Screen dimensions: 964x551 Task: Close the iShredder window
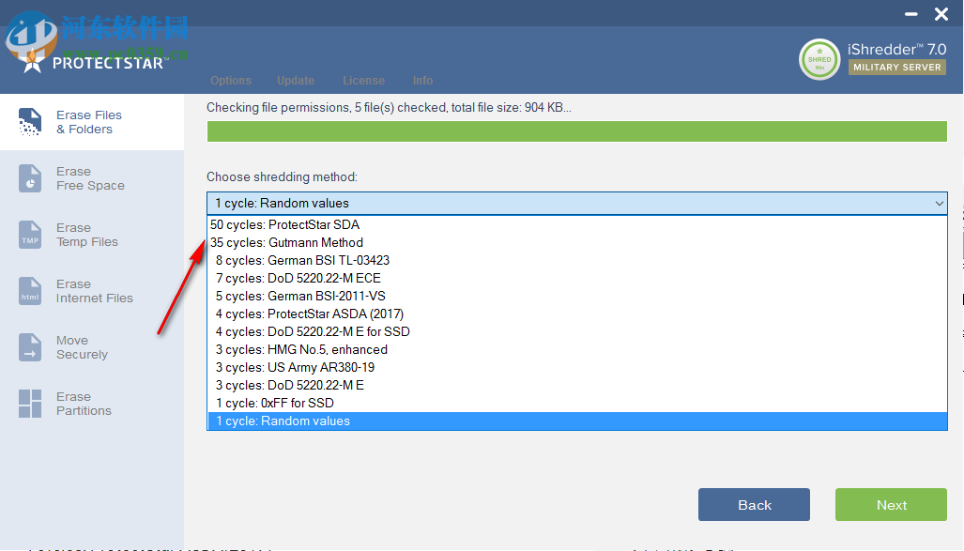941,14
